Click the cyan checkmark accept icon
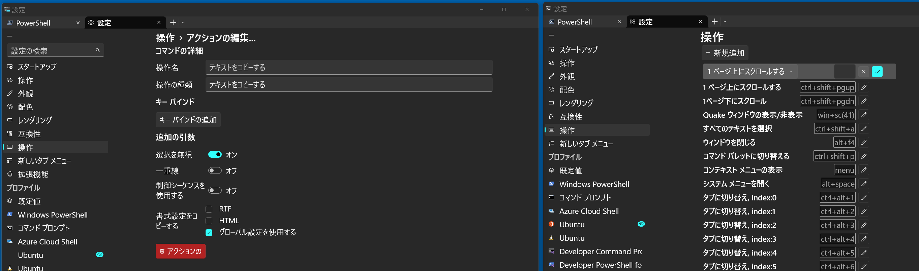 [877, 72]
